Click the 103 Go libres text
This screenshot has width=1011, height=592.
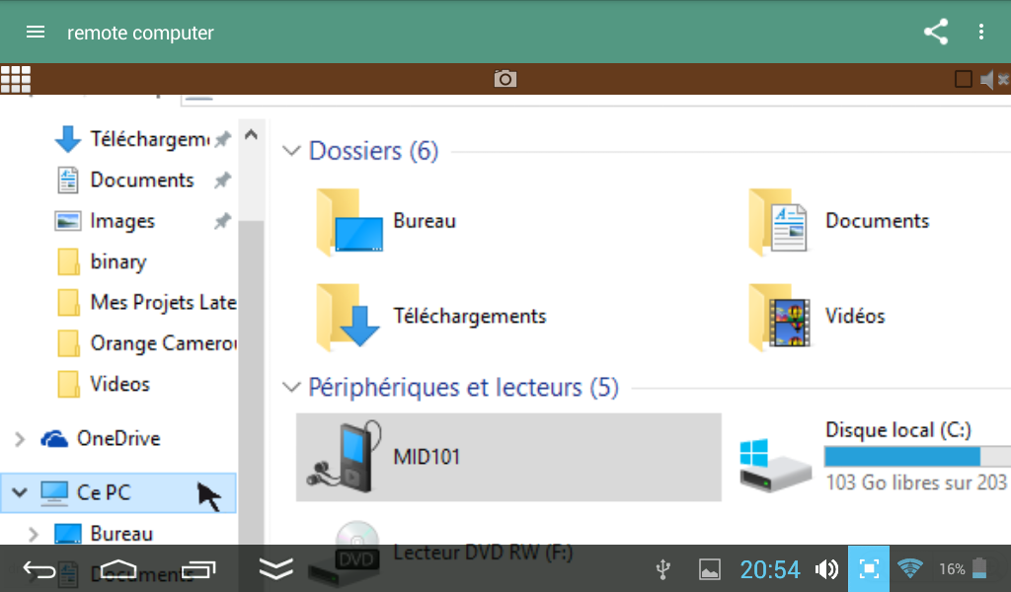(916, 481)
